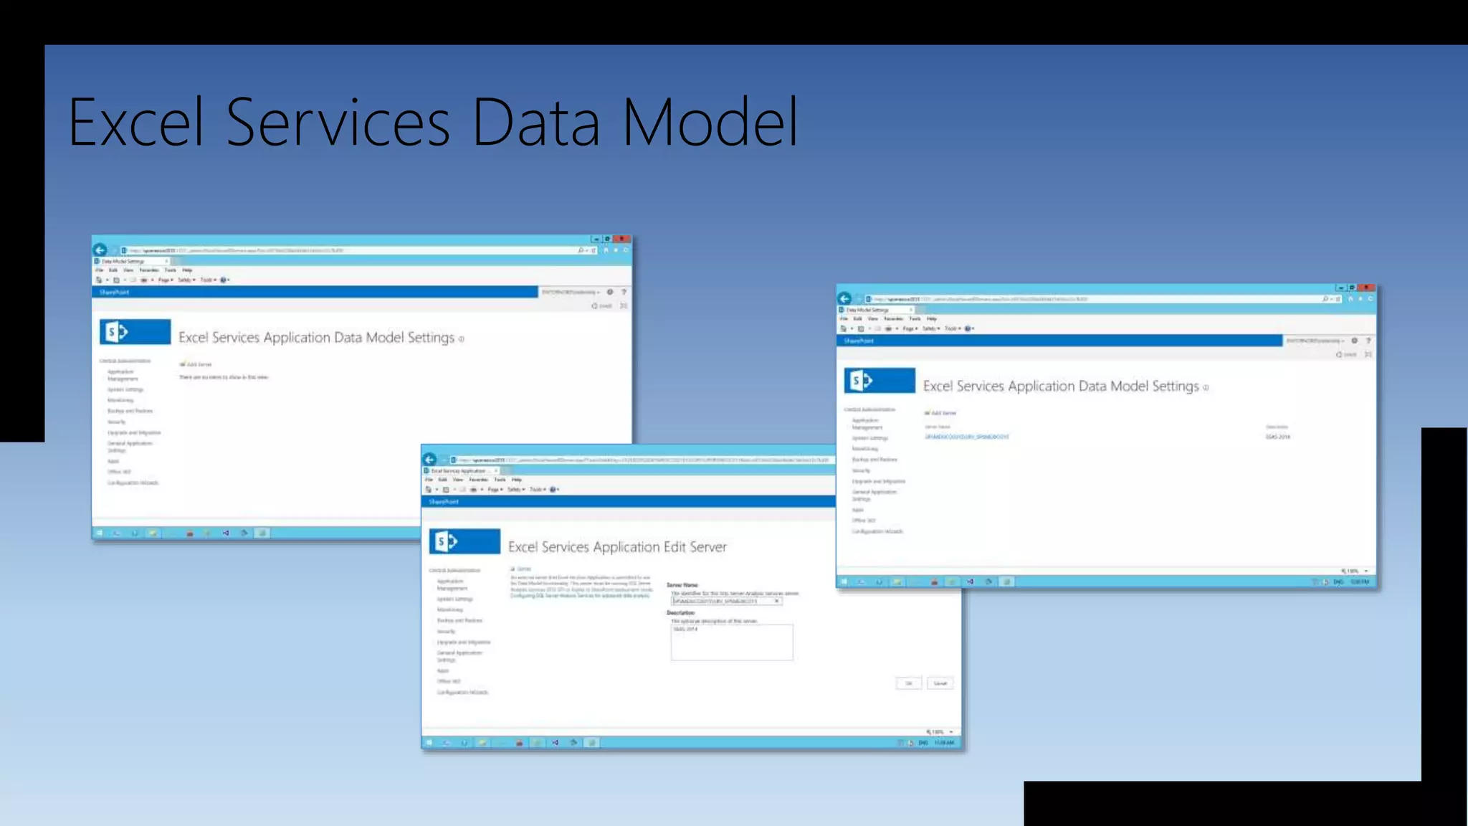Click Visual Studio icon on empty-list window's taskbar
Image resolution: width=1468 pixels, height=826 pixels.
(226, 533)
